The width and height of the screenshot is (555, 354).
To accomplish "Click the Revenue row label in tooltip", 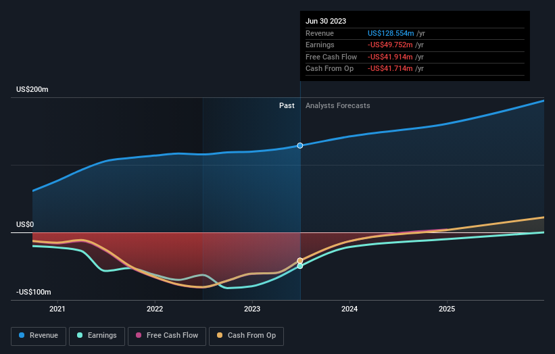I will [320, 33].
